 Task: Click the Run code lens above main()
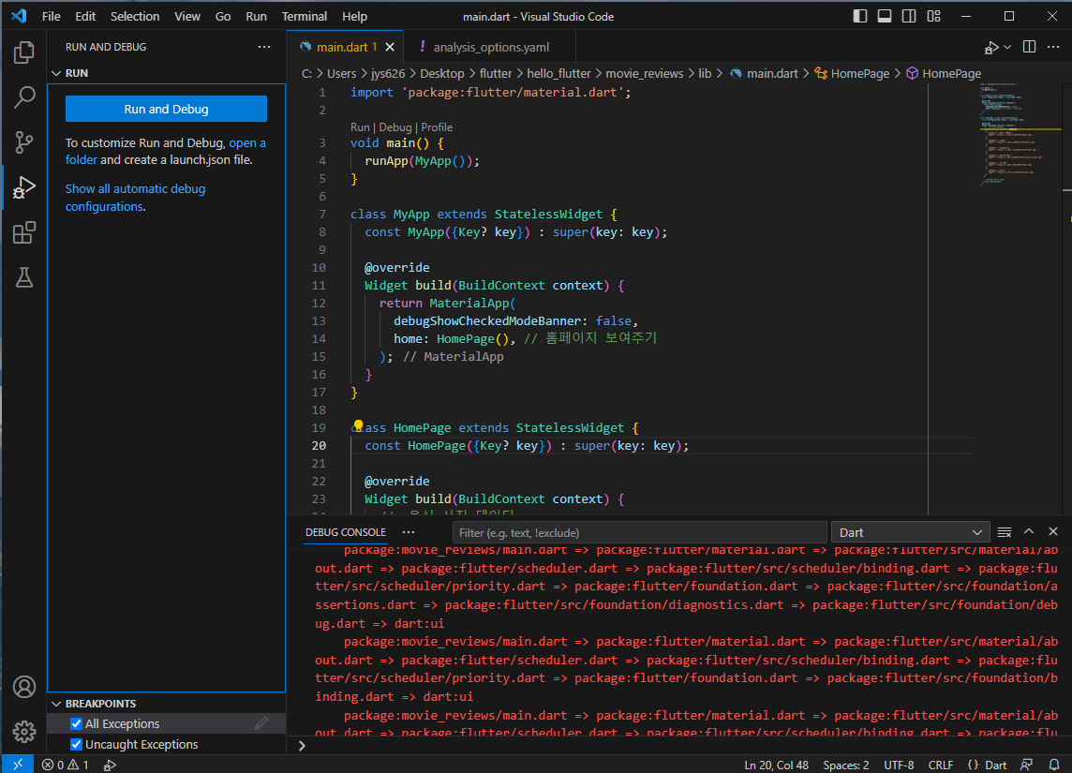[360, 127]
